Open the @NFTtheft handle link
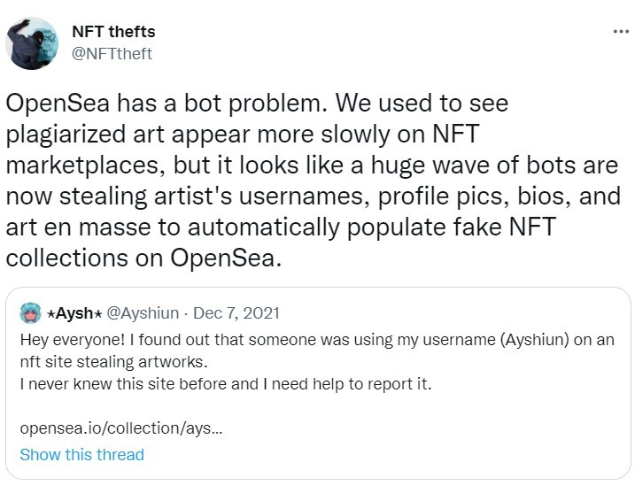This screenshot has width=635, height=493. pyautogui.click(x=112, y=53)
